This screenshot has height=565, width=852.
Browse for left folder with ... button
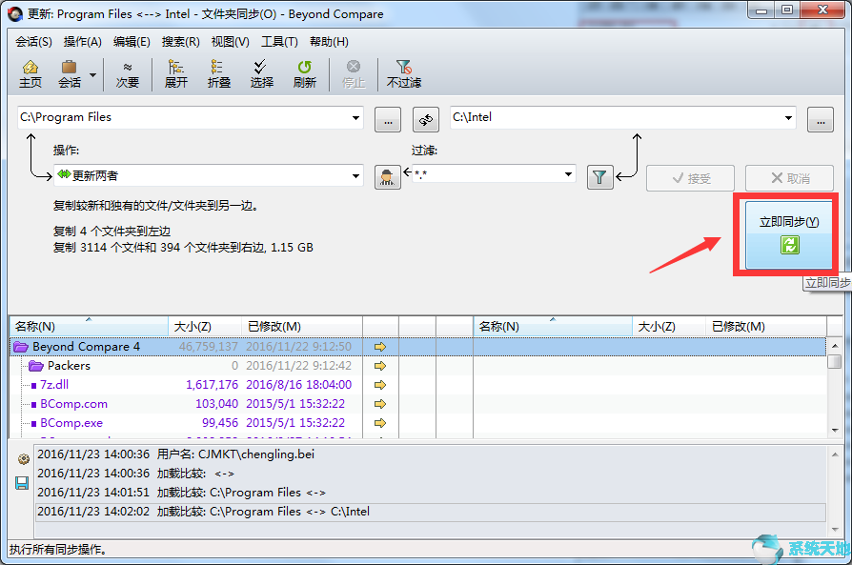[x=388, y=119]
